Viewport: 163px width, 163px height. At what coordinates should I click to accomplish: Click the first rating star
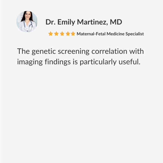(51, 34)
